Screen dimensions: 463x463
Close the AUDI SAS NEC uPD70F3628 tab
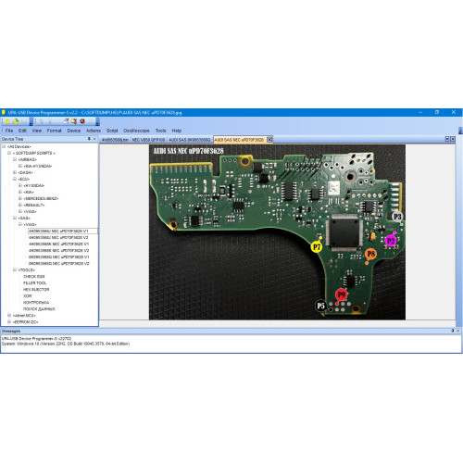[269, 140]
